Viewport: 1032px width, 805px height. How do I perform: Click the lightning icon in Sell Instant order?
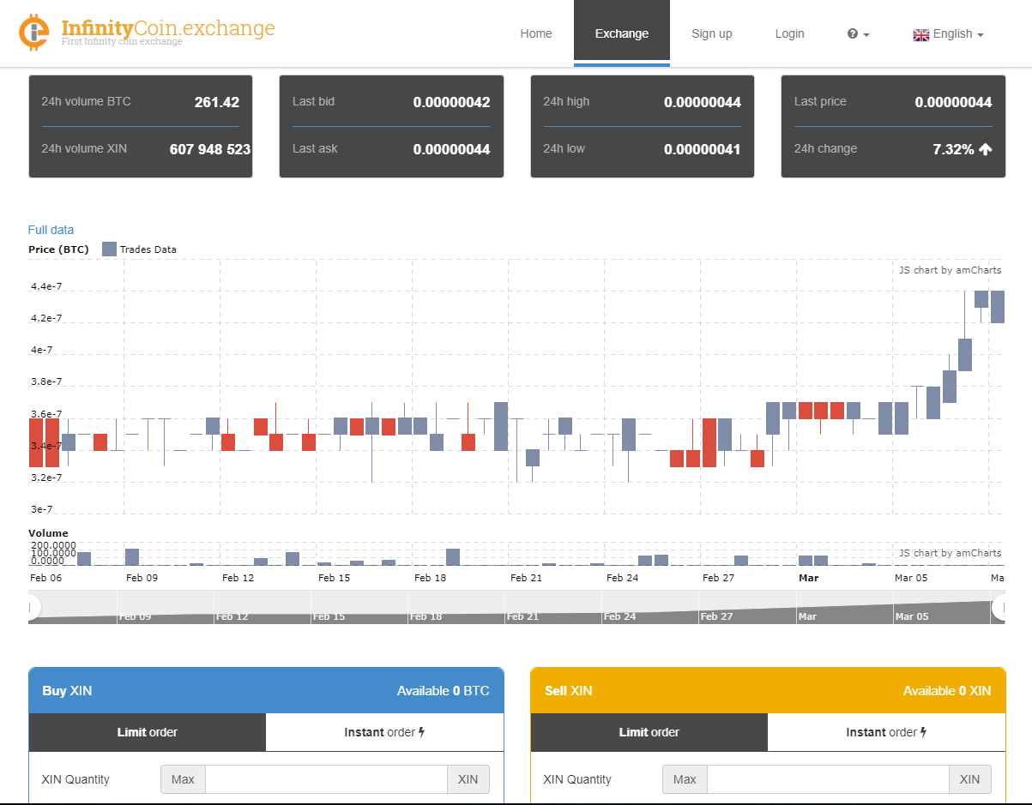[924, 732]
